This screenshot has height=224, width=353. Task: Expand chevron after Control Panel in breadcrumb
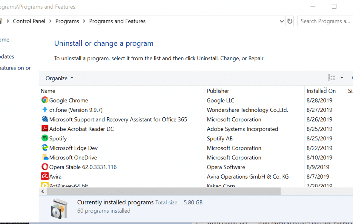(x=50, y=21)
